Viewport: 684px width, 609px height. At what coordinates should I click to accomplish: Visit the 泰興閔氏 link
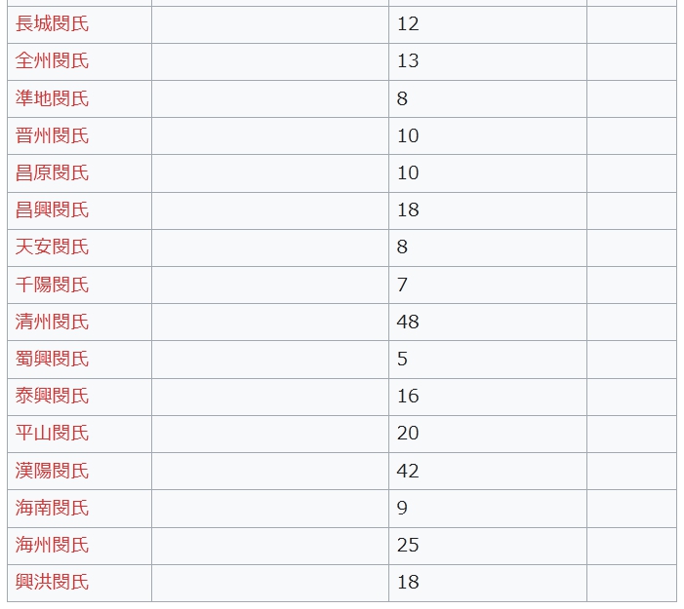coord(52,396)
